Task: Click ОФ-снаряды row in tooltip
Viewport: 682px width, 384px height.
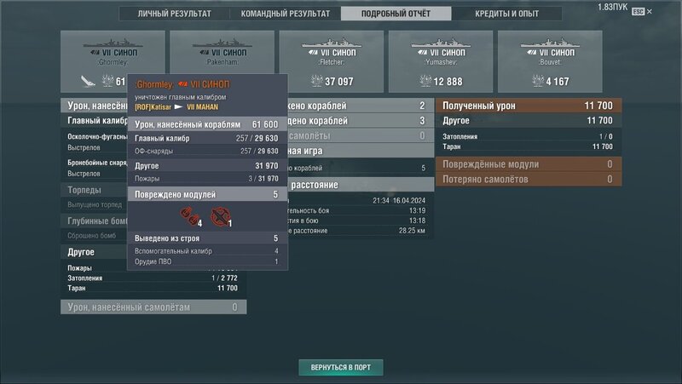Action: [x=207, y=151]
